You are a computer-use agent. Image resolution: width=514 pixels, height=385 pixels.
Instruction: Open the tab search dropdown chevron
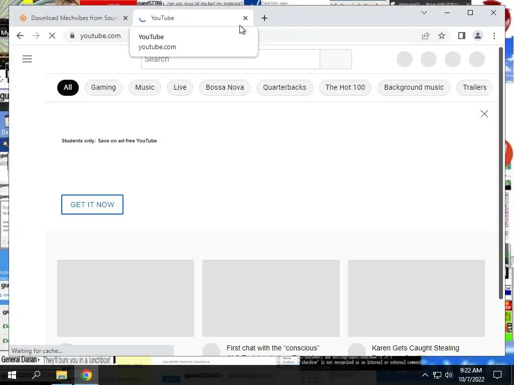click(x=424, y=13)
